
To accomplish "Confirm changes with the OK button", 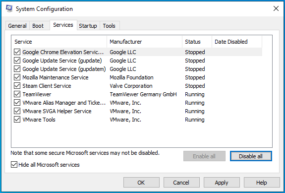I will point(141,183).
